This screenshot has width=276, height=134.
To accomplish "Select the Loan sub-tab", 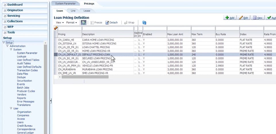I will click(60, 11).
